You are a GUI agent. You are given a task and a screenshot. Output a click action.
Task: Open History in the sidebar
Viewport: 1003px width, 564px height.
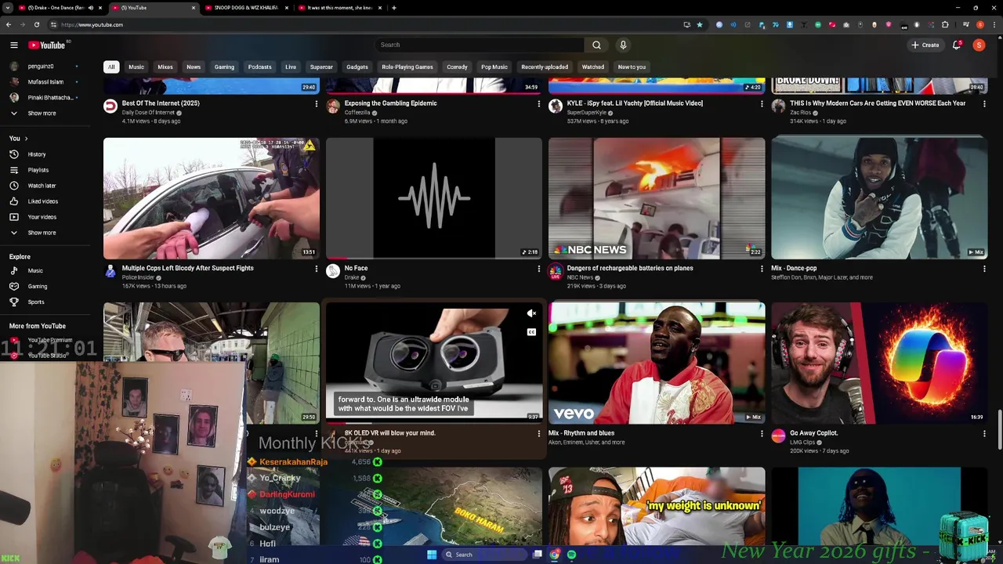(37, 154)
